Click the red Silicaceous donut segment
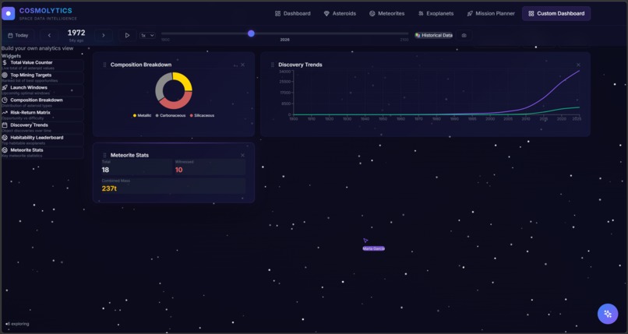Viewport: 628px width, 334px height. (x=177, y=104)
